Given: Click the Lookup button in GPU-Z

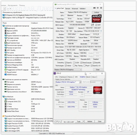Looking at the screenshot, I should [x=97, y=12].
